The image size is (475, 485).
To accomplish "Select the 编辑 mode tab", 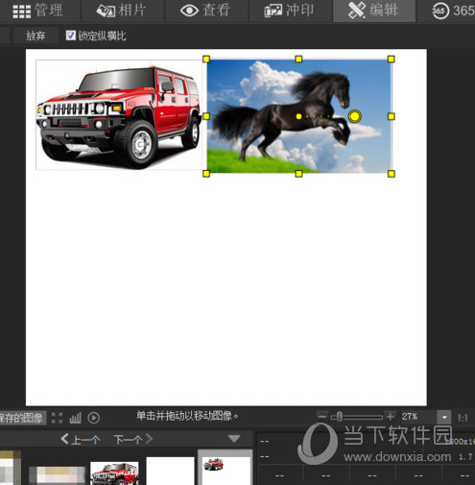I will 374,11.
